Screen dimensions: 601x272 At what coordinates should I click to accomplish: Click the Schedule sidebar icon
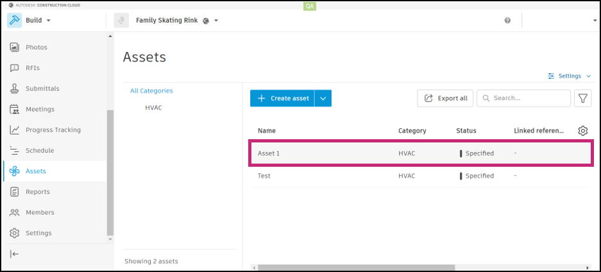(x=15, y=151)
